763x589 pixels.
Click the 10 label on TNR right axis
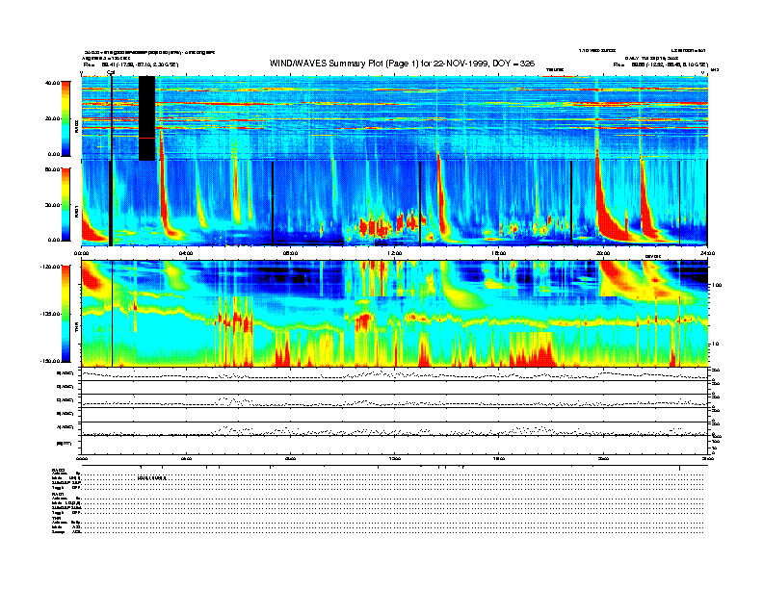[715, 345]
